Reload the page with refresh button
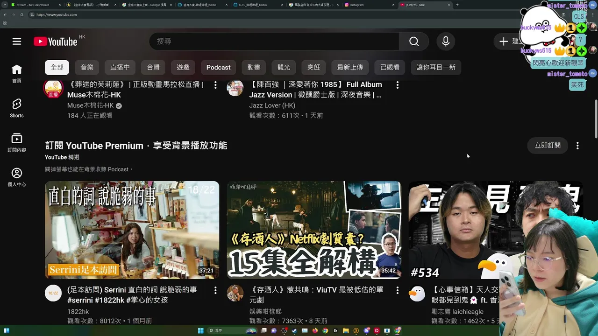598x336 pixels. pos(22,14)
